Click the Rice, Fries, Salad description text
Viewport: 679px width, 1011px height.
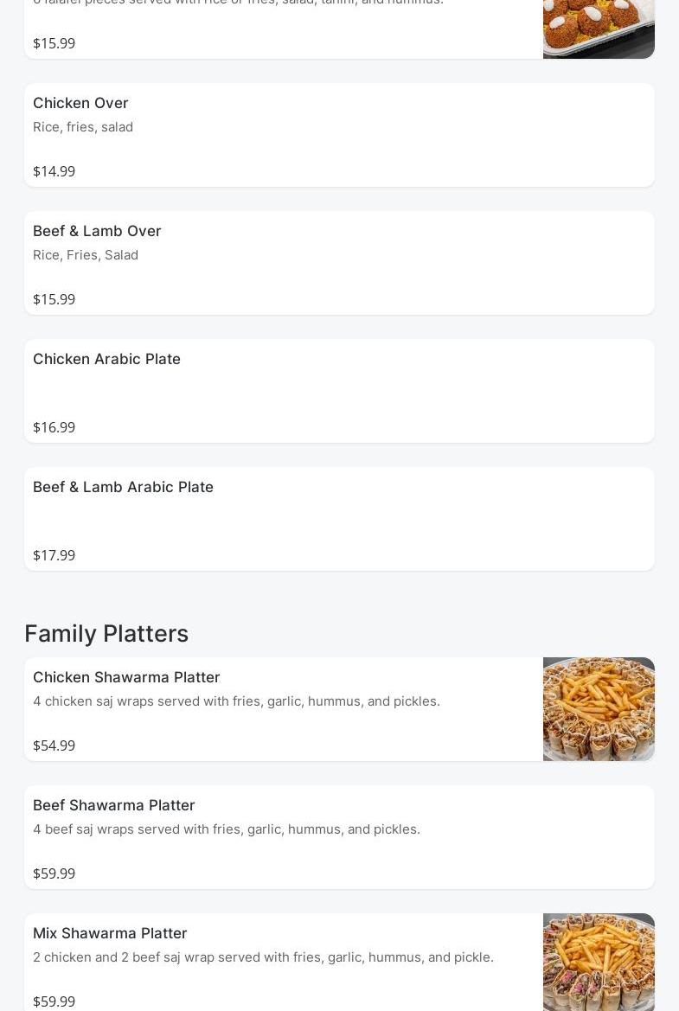[86, 255]
